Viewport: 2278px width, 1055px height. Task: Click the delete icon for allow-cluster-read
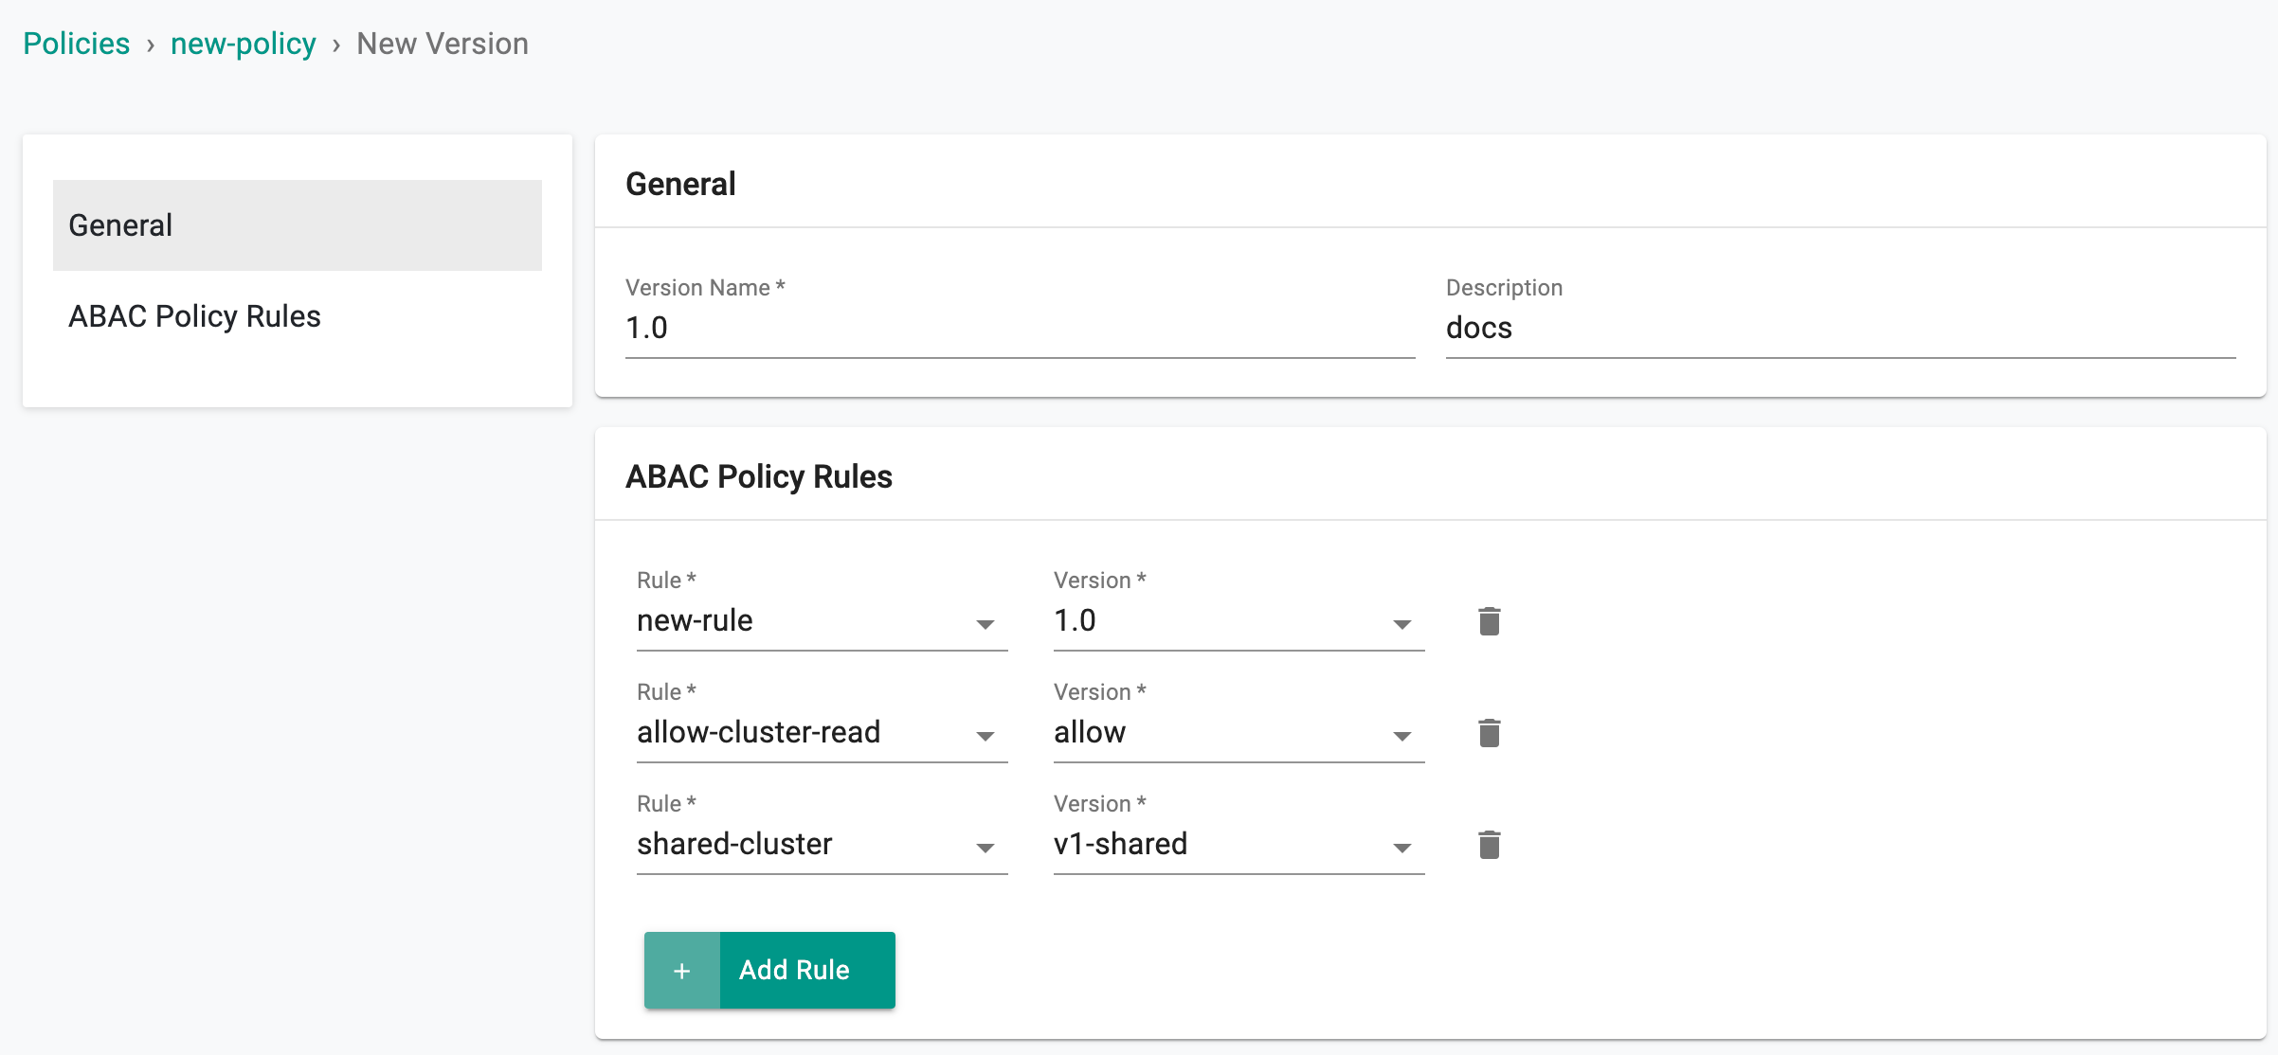pyautogui.click(x=1489, y=731)
